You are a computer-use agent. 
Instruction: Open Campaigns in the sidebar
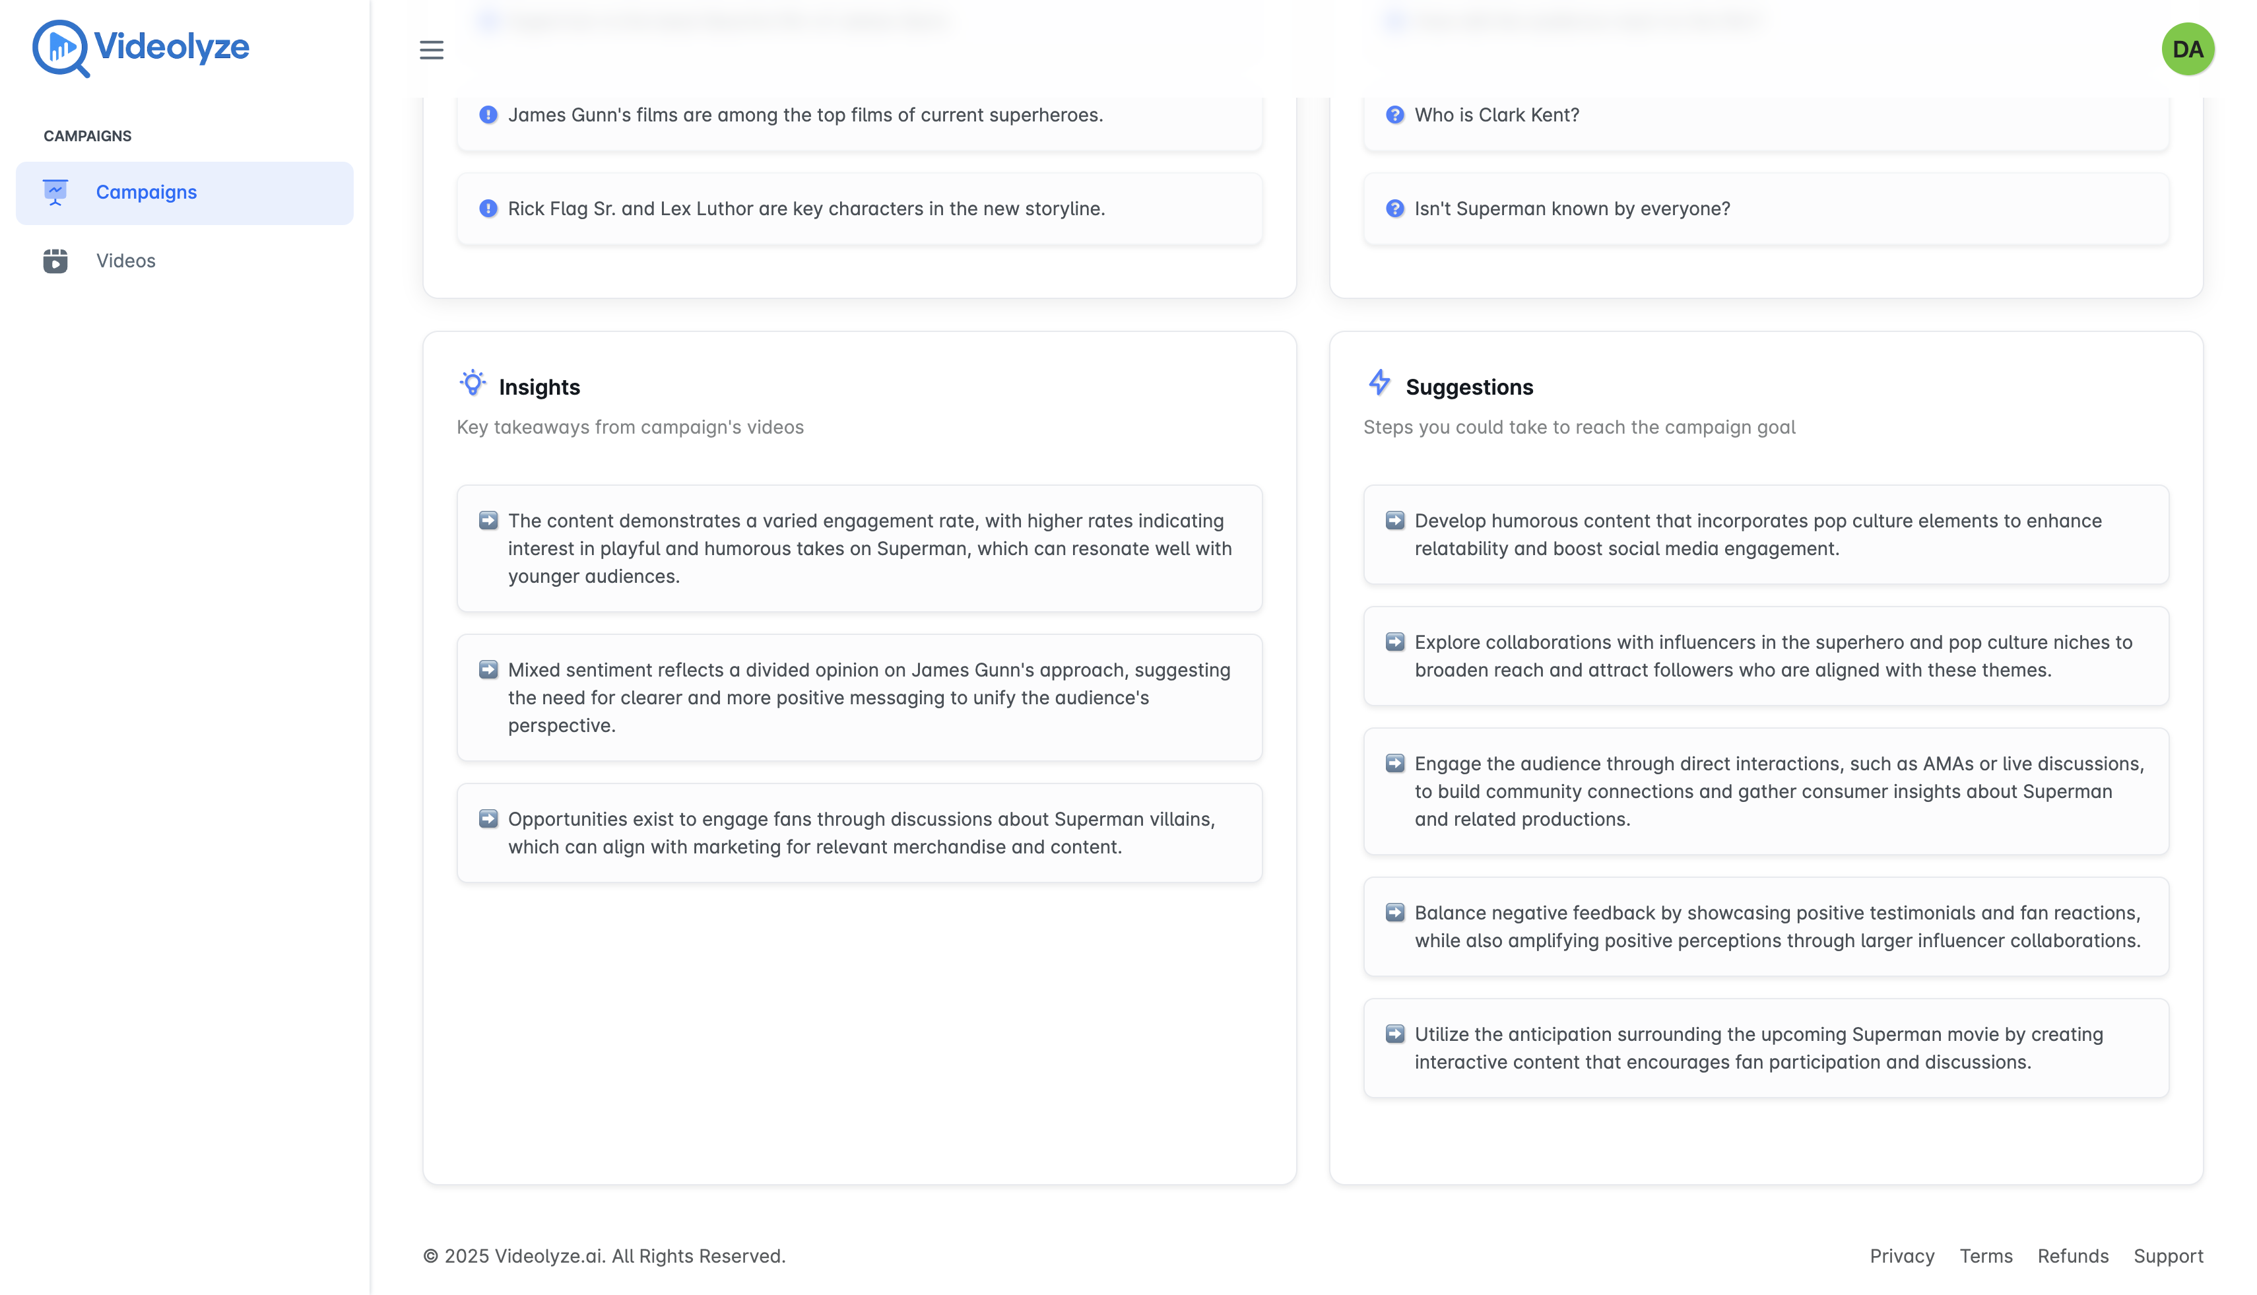click(184, 192)
